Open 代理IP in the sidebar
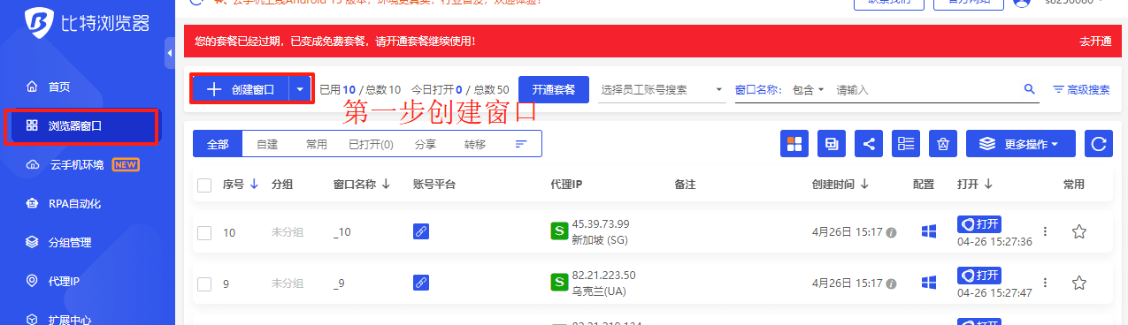The image size is (1128, 325). (64, 281)
